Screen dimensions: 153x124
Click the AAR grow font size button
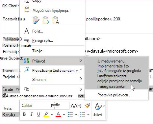(x=76, y=106)
